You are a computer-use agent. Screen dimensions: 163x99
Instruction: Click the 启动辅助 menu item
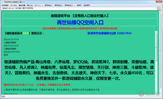tap(5, 5)
